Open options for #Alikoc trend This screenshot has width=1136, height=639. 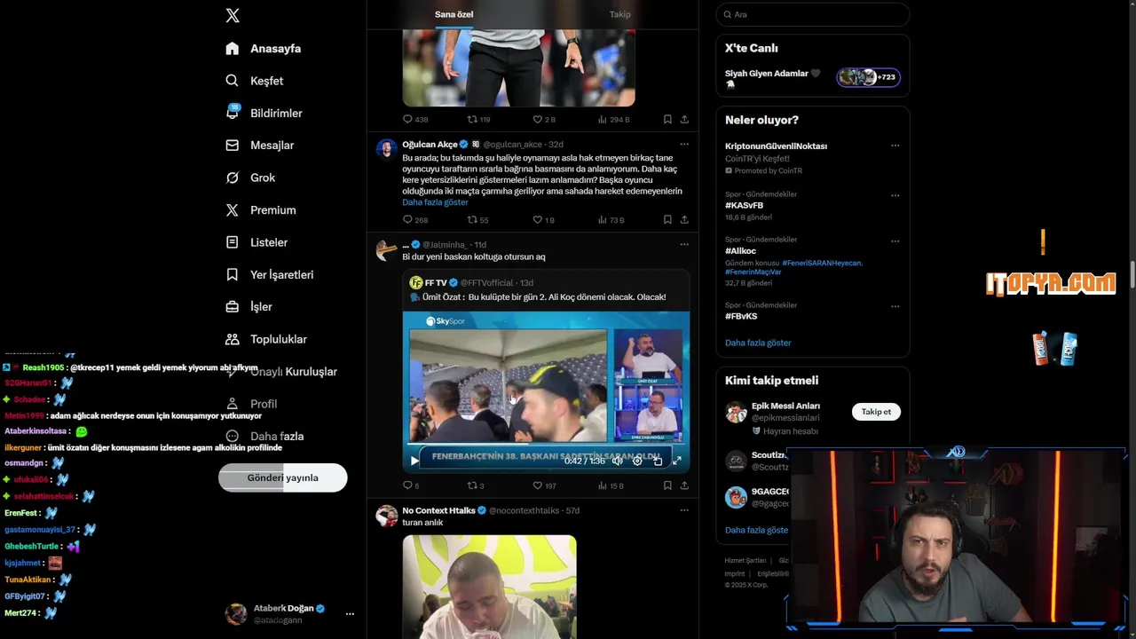tap(895, 240)
